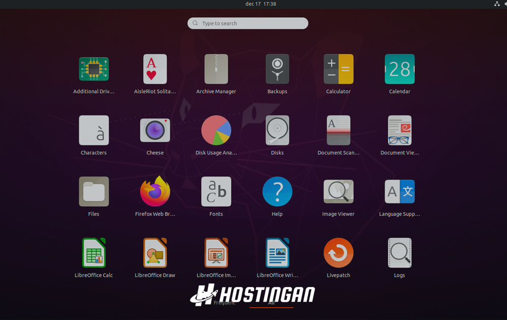The width and height of the screenshot is (507, 320).
Task: Click the network status icon in top bar
Action: click(x=497, y=4)
